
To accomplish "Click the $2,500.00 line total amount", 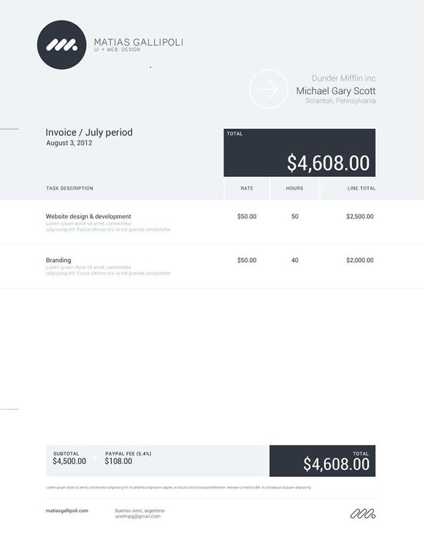I will 360,216.
